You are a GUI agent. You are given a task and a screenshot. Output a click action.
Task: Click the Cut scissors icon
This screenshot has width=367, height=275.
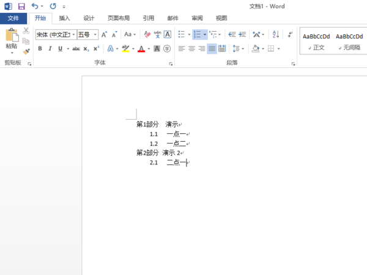point(26,31)
